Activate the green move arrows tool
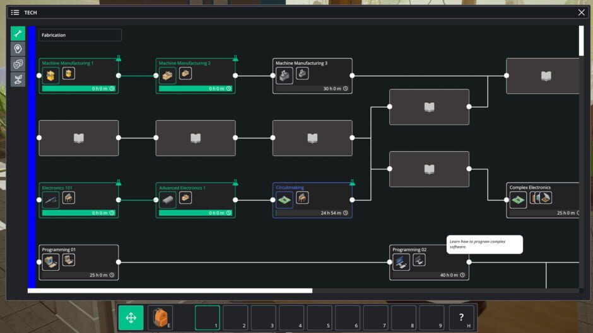 tap(131, 318)
